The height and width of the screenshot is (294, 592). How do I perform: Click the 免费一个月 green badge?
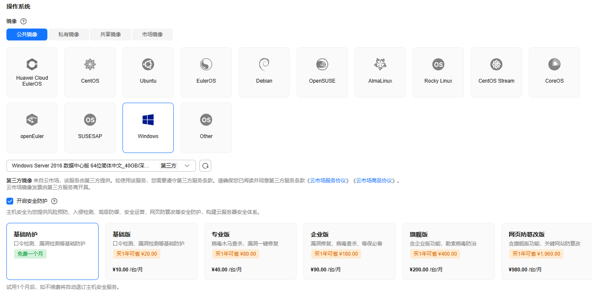tap(30, 254)
